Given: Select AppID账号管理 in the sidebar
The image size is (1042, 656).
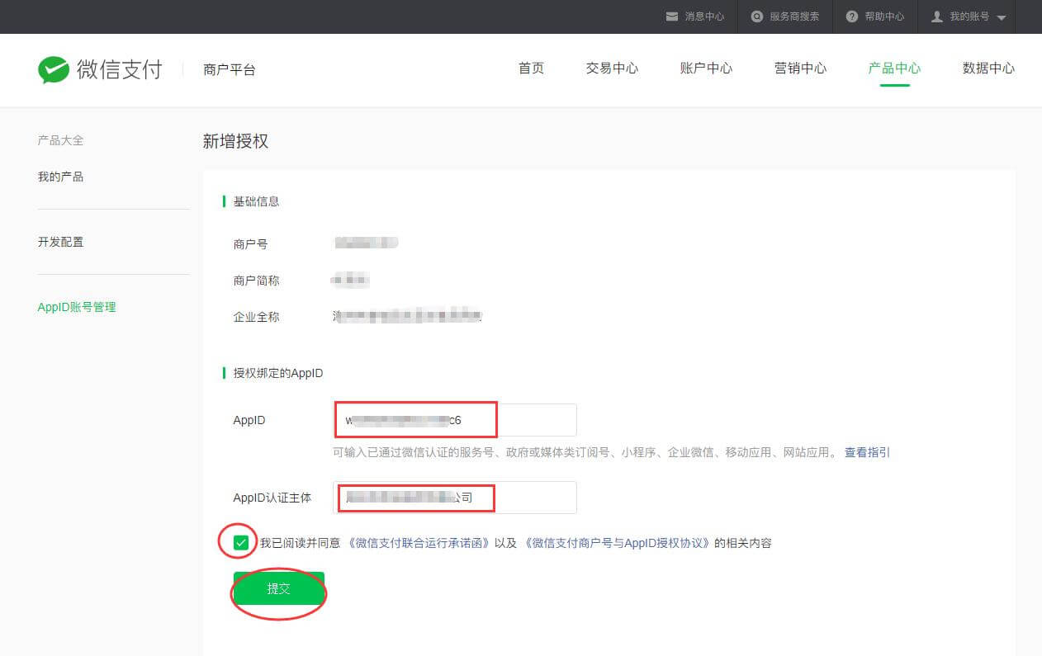Looking at the screenshot, I should [x=77, y=307].
